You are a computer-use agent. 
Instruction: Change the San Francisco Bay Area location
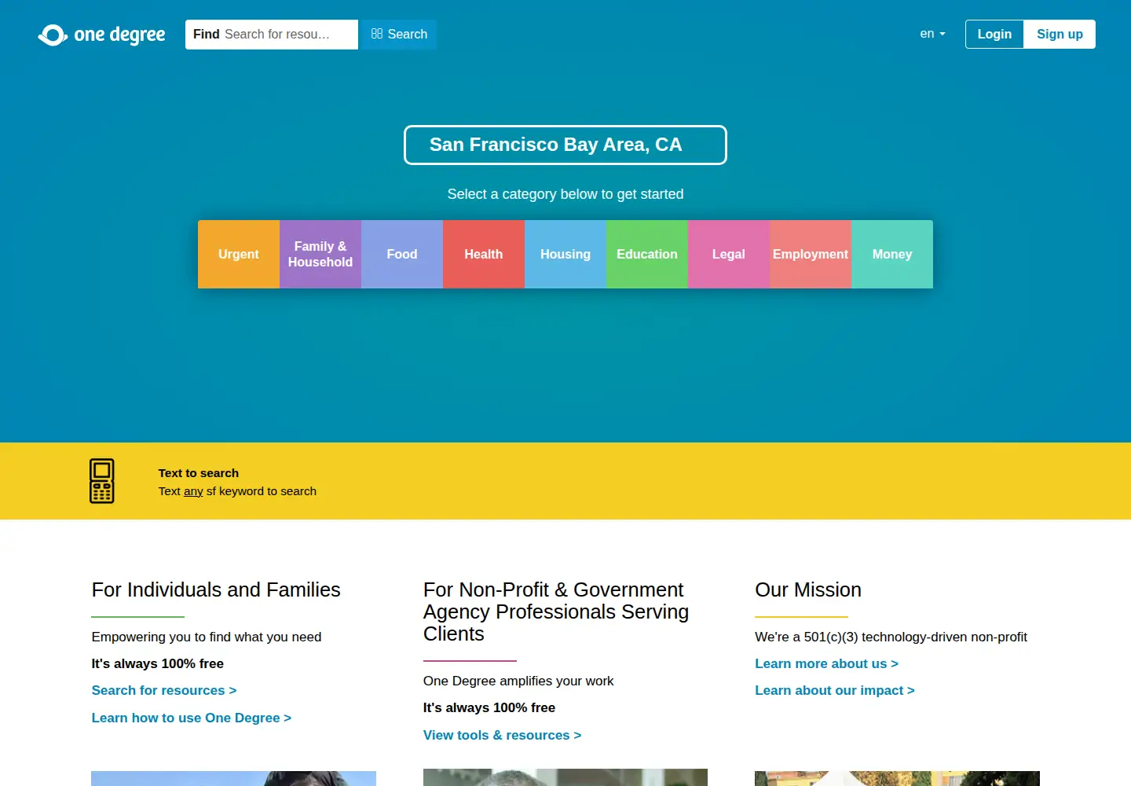[565, 145]
